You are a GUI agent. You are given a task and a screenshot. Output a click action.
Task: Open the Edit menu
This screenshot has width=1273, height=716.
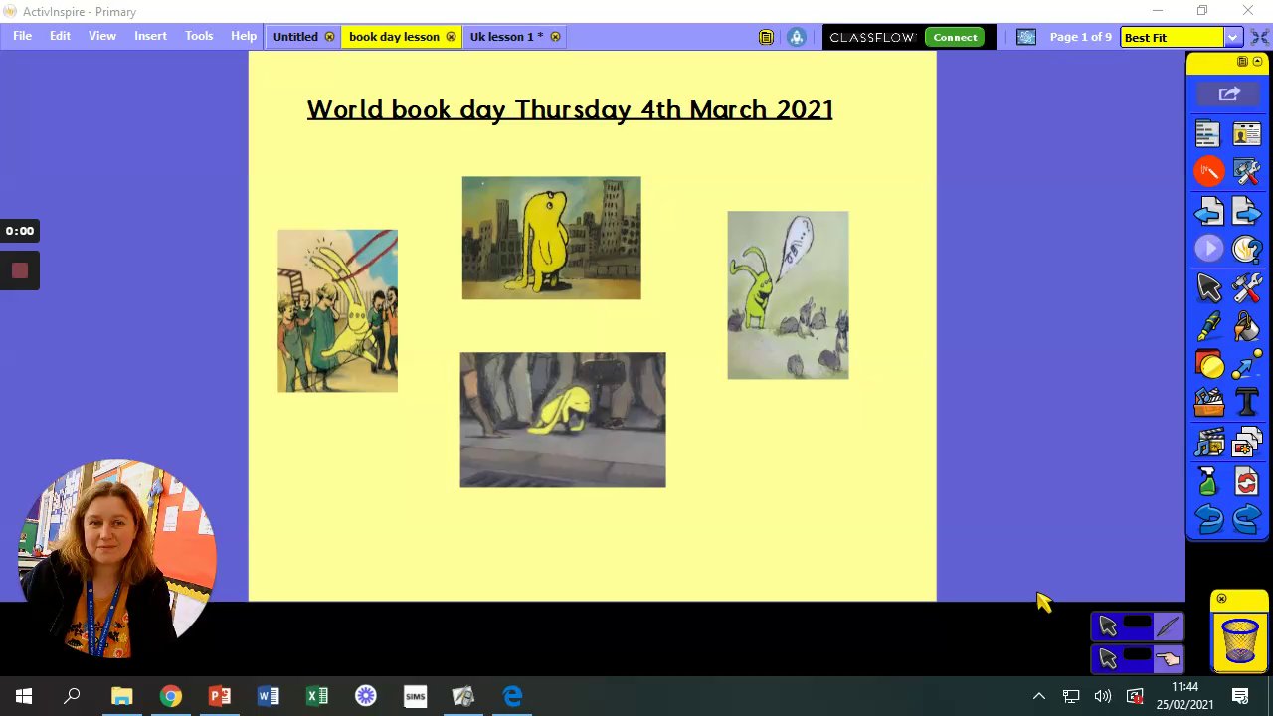(x=61, y=36)
